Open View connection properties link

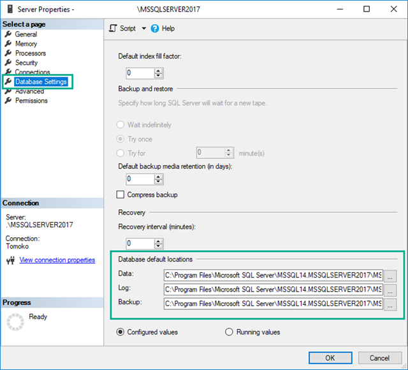[57, 260]
